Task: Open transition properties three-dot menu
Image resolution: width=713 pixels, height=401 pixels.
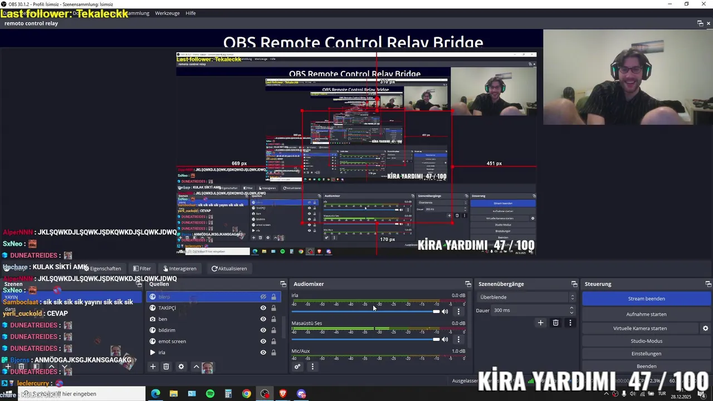Action: tap(570, 322)
